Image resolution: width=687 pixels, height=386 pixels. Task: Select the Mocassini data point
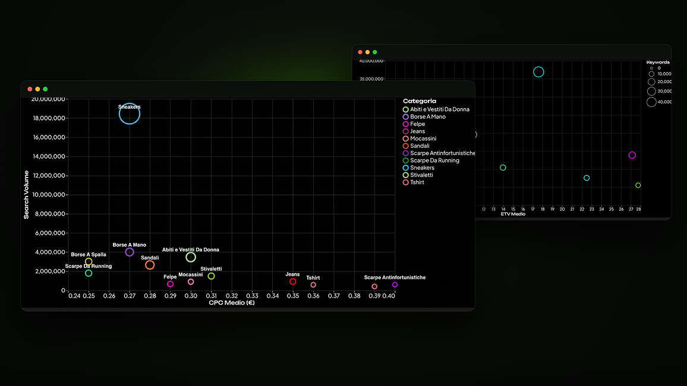(x=191, y=282)
